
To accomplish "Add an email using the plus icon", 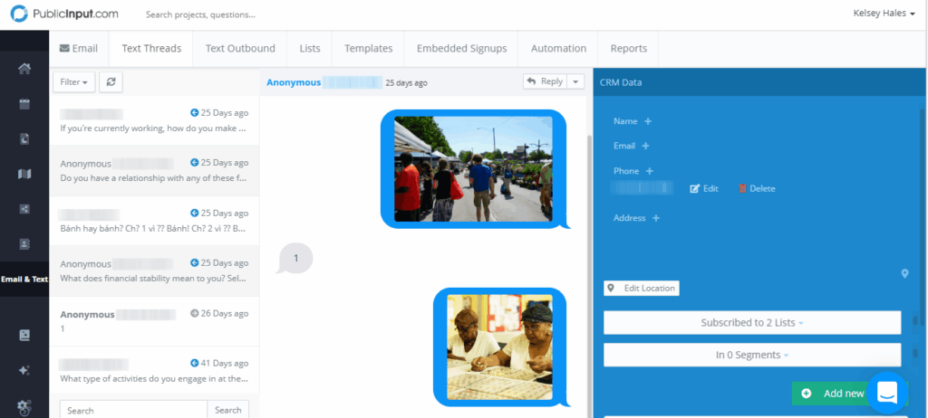I will coord(645,146).
